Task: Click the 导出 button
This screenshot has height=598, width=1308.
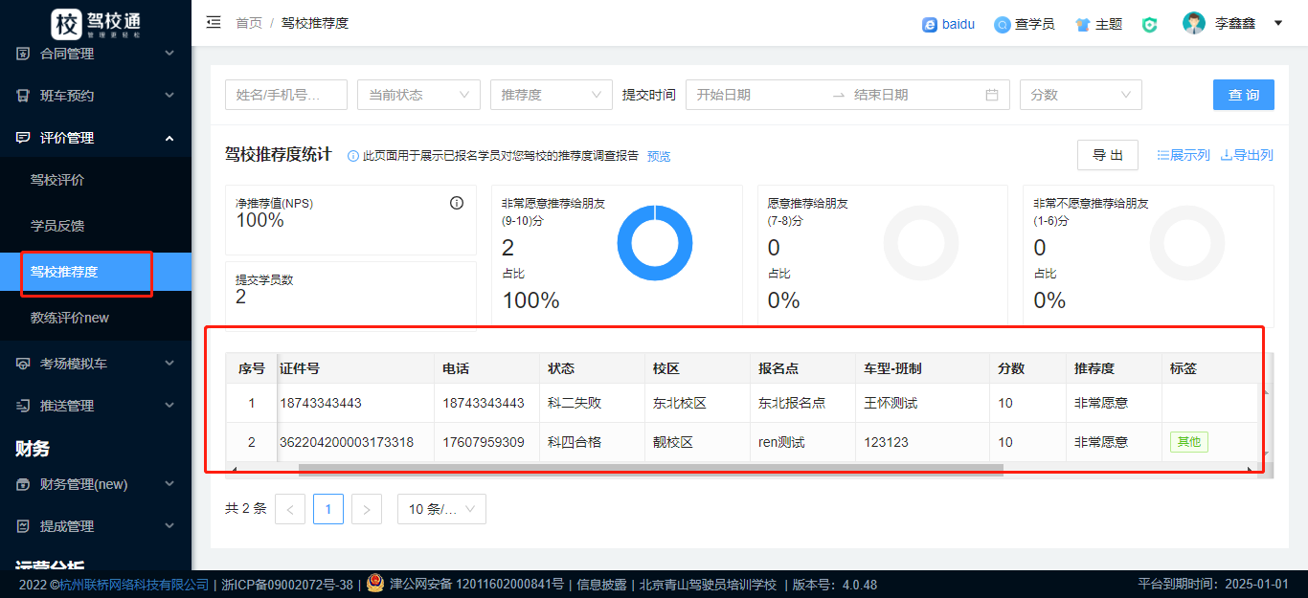Action: point(1108,155)
